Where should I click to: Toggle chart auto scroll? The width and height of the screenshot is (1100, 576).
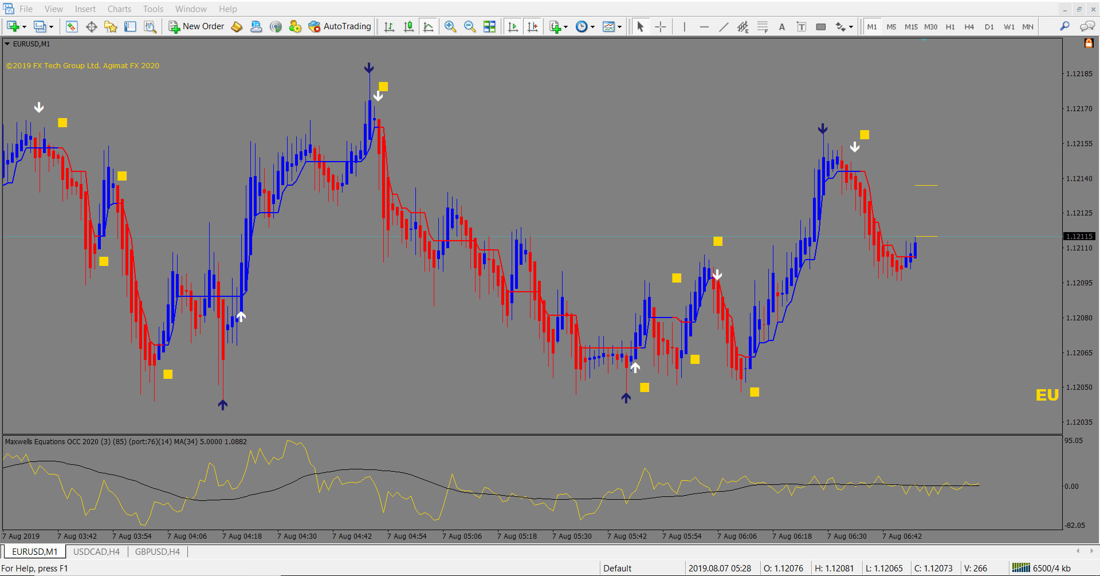513,26
